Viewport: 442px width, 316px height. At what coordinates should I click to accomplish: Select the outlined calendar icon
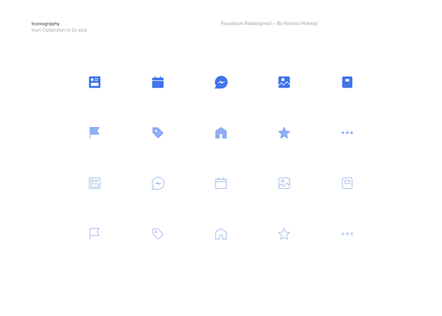tap(221, 183)
